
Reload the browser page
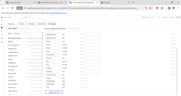[x=12, y=8]
